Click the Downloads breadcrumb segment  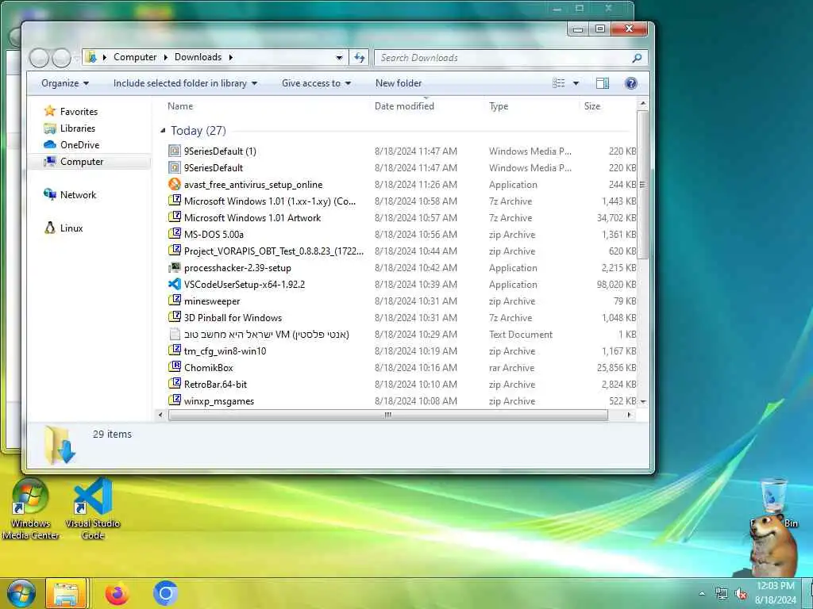198,57
